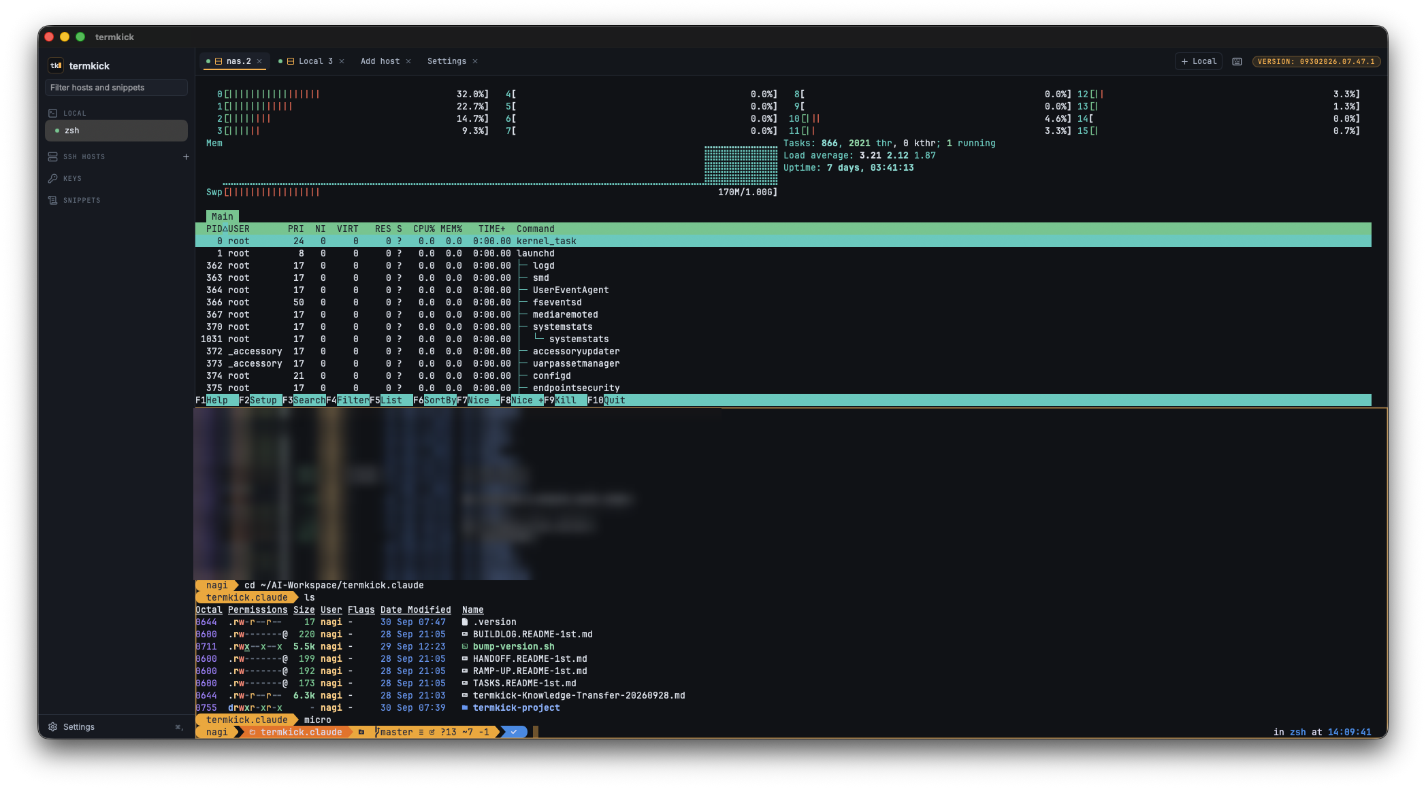Click htop F6 SortBy
This screenshot has width=1426, height=789.
(x=435, y=400)
